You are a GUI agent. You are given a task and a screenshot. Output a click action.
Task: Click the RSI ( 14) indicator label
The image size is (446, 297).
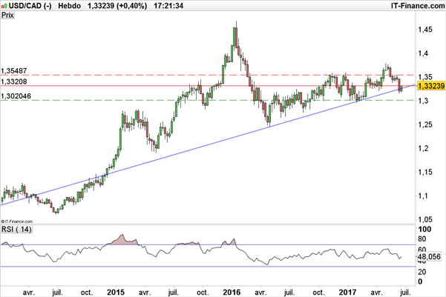pyautogui.click(x=16, y=229)
